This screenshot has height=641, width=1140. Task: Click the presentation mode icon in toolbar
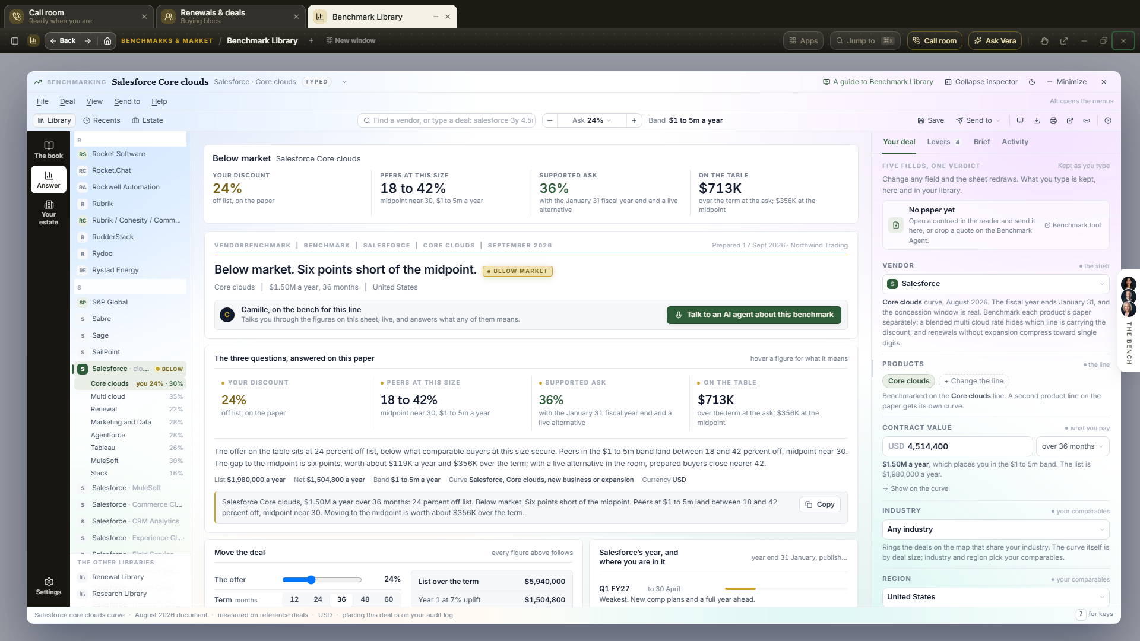pyautogui.click(x=1020, y=120)
